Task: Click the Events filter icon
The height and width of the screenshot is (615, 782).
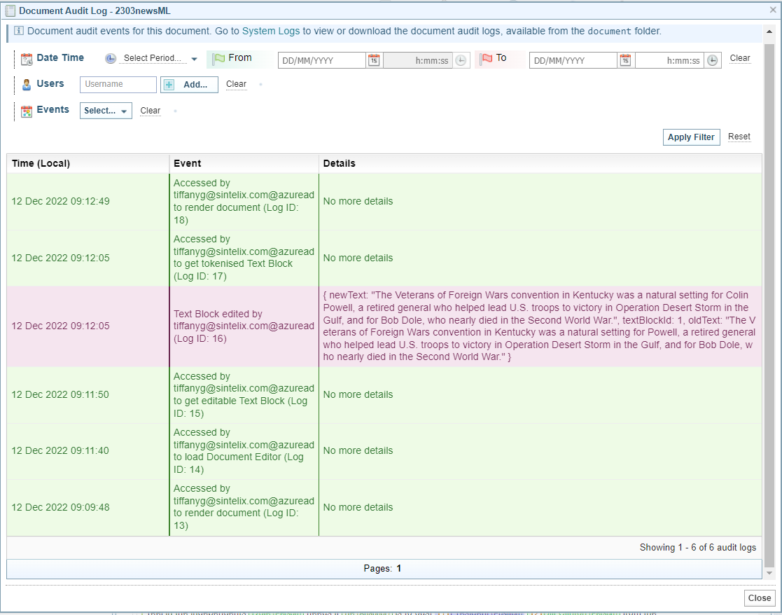Action: point(27,111)
